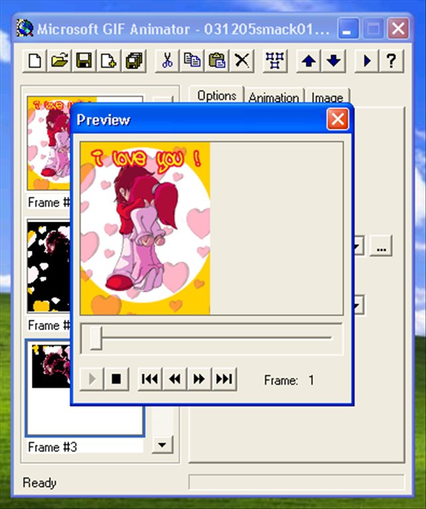
Task: Jump to last frame in Preview
Action: tap(224, 379)
